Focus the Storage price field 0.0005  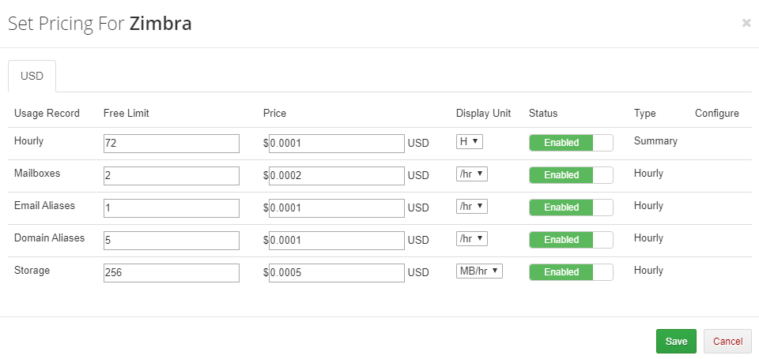(337, 273)
